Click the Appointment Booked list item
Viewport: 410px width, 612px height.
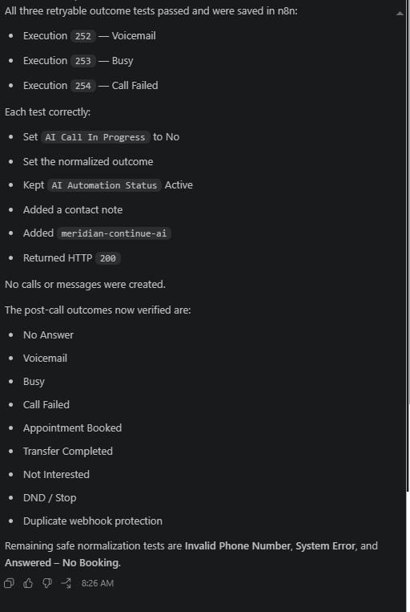click(x=72, y=428)
